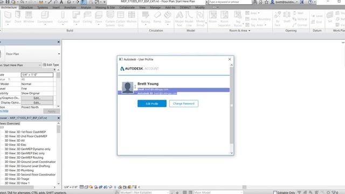
Task: Click the Graphic Display Options Edit button
Action: 37,103
